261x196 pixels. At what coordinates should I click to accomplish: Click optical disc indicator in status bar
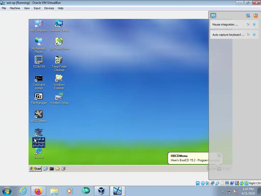coord(203,183)
